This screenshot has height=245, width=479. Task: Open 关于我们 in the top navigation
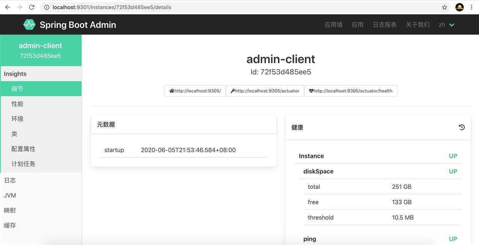point(418,25)
